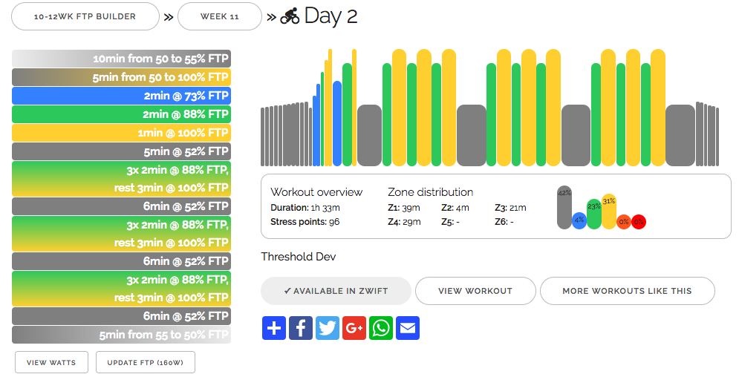The image size is (739, 377).
Task: Share workout via Twitter icon
Action: [328, 328]
